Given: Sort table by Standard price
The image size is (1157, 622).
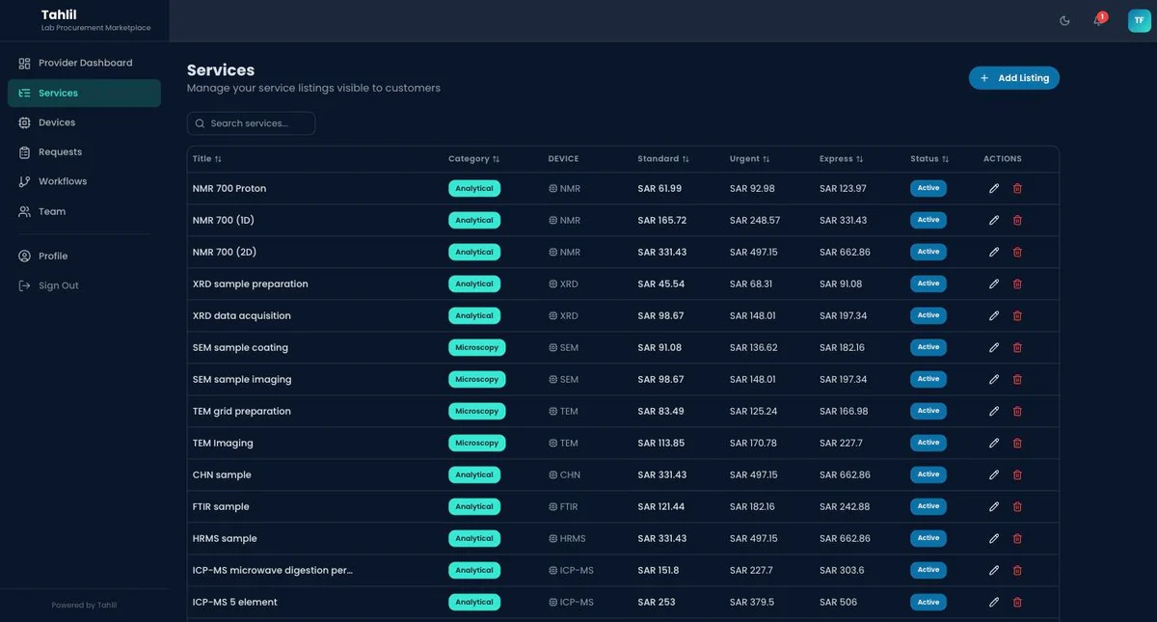Looking at the screenshot, I should tap(663, 159).
